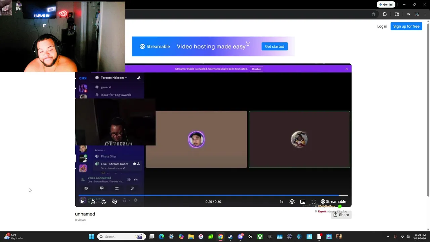Viewport: 430px width, 242px height.
Task: Open video player settings gear
Action: (x=292, y=202)
